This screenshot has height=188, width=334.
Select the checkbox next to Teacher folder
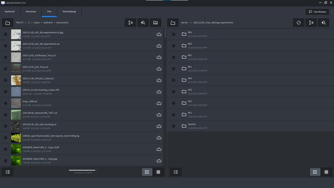tap(174, 126)
